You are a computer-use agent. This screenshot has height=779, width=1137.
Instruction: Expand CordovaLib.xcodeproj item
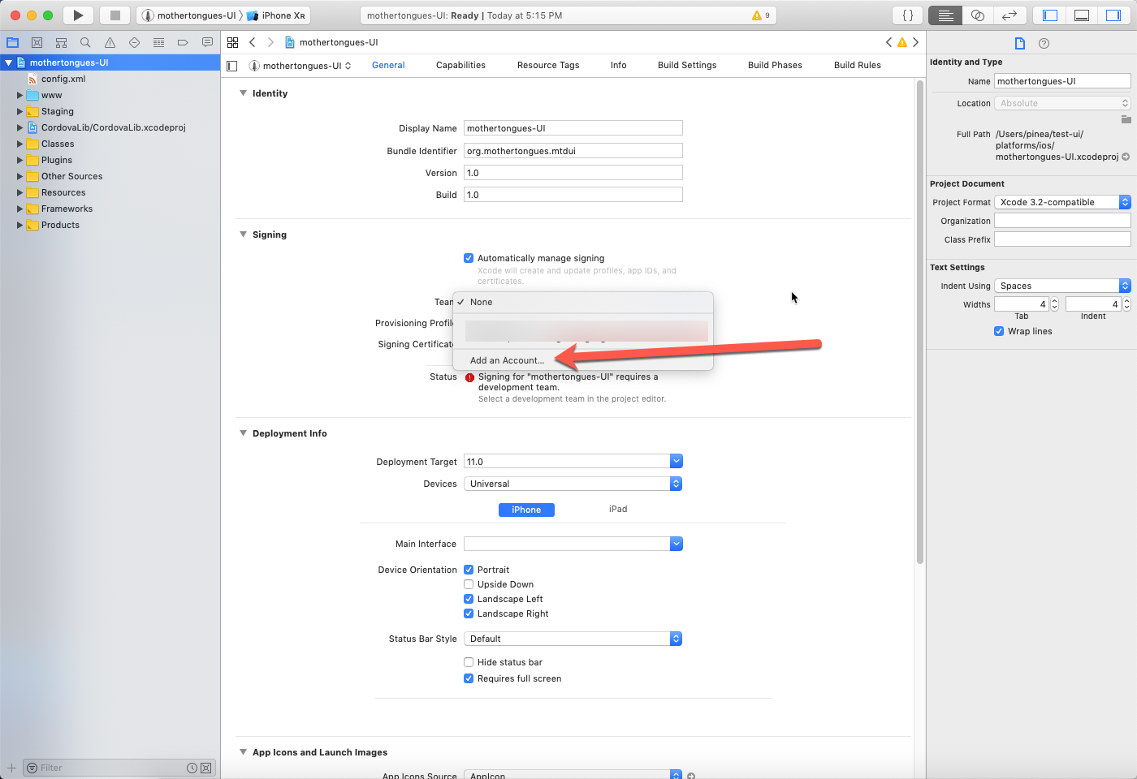tap(19, 127)
